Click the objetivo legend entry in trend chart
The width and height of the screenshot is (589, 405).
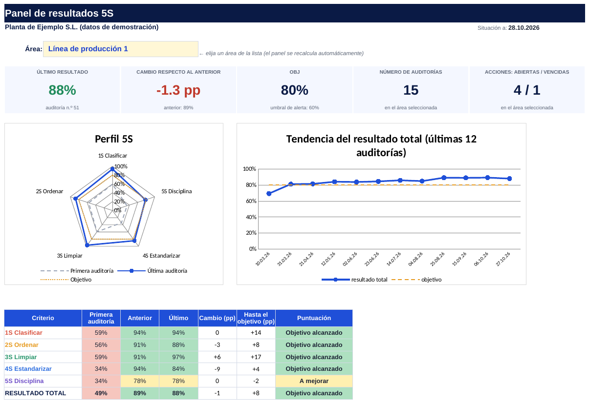[416, 280]
